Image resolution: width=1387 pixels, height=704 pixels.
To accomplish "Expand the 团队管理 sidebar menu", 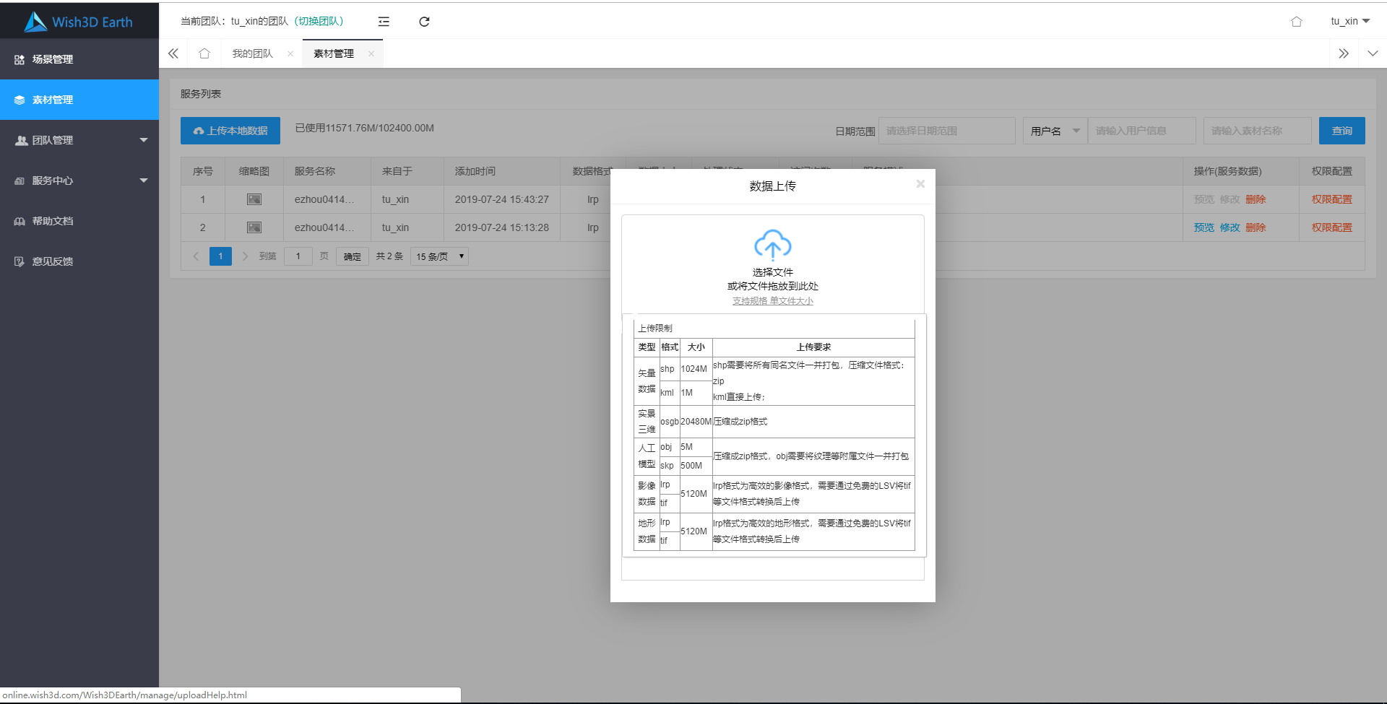I will point(79,140).
